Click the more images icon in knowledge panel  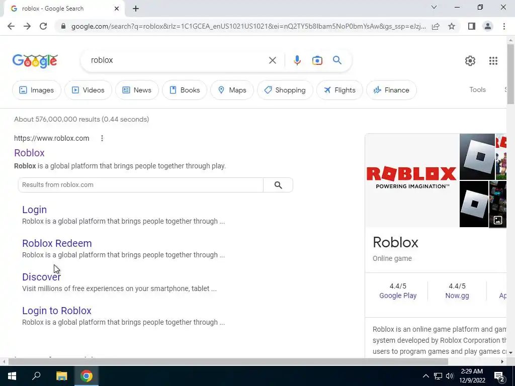coord(497,220)
